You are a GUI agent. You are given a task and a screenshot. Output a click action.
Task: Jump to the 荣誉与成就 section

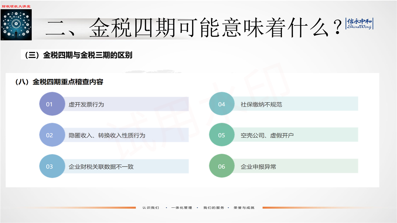(244, 208)
